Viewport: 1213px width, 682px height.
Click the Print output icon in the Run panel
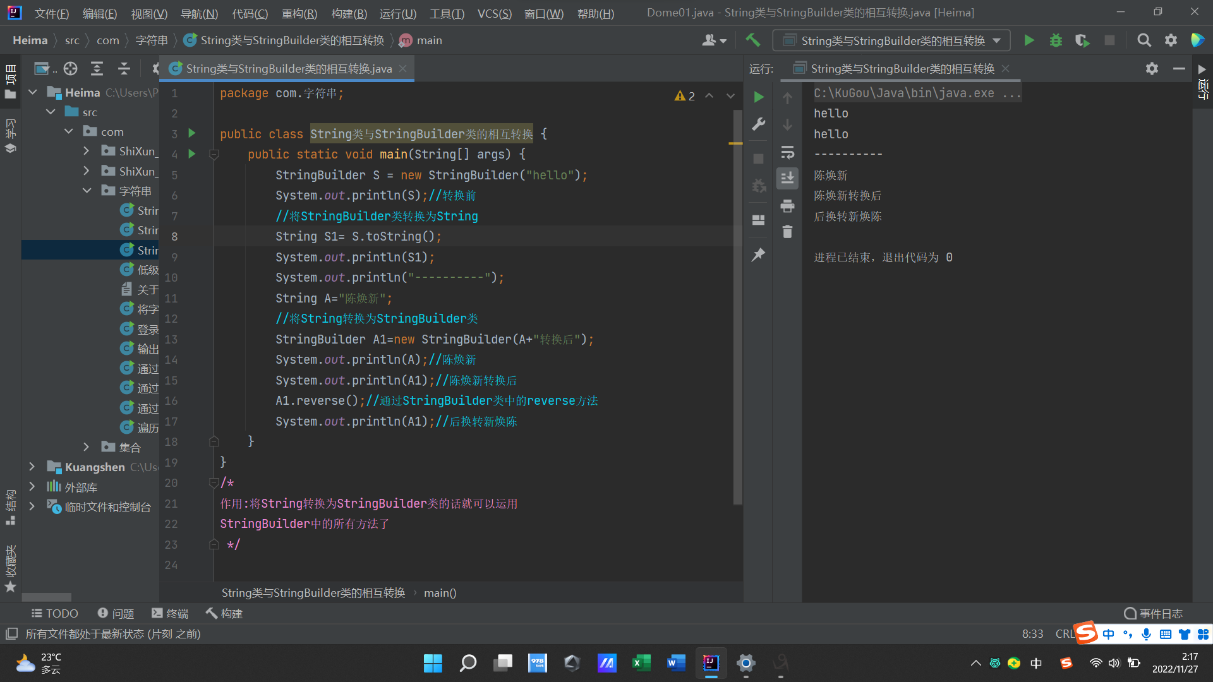click(x=787, y=206)
